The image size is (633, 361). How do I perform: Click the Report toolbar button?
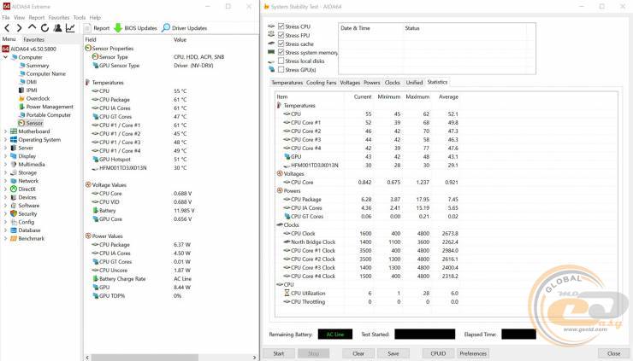click(x=97, y=28)
